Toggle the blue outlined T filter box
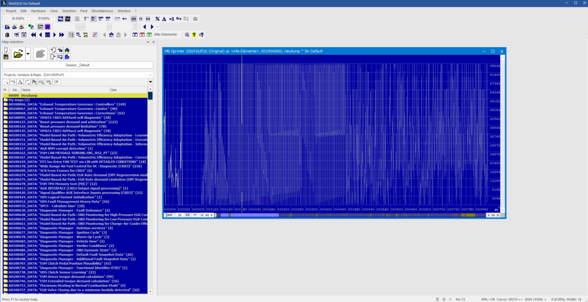This screenshot has height=302, width=588. pos(135,35)
